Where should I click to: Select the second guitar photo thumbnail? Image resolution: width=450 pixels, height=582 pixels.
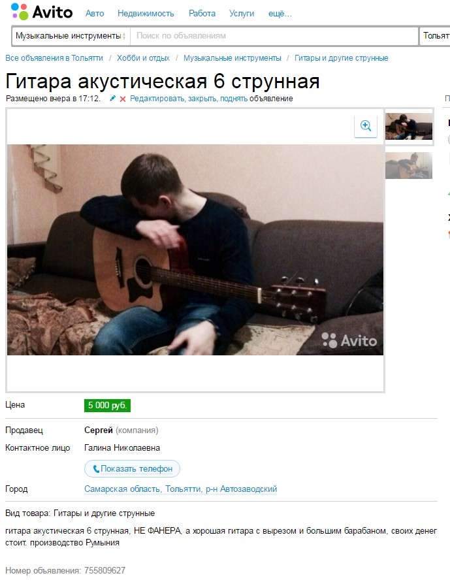[x=409, y=165]
